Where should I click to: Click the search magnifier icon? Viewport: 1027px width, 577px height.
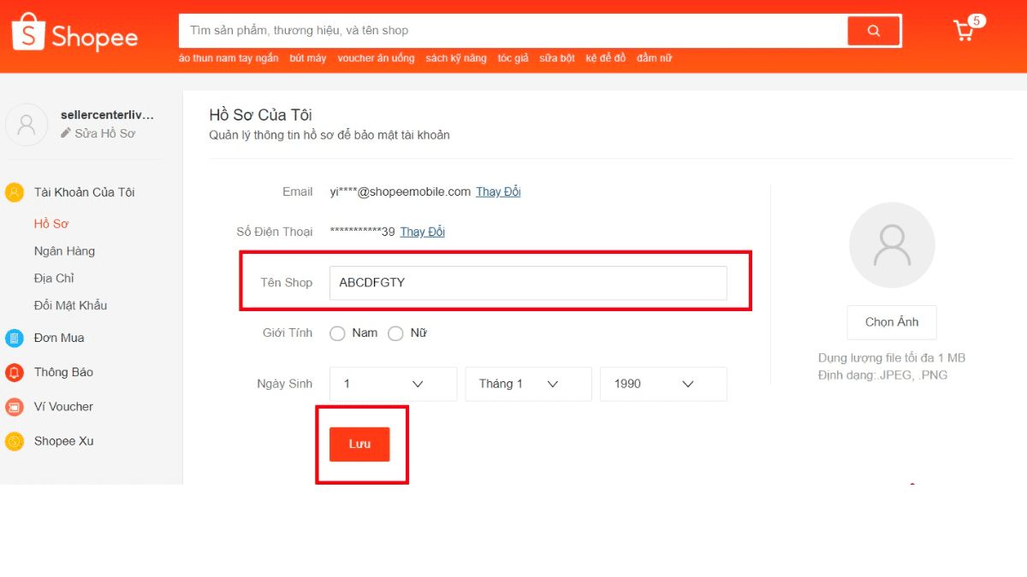point(873,30)
